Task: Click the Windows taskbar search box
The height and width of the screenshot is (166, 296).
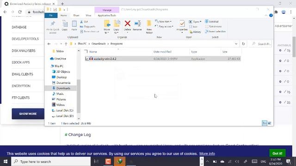Action: pyautogui.click(x=51, y=161)
